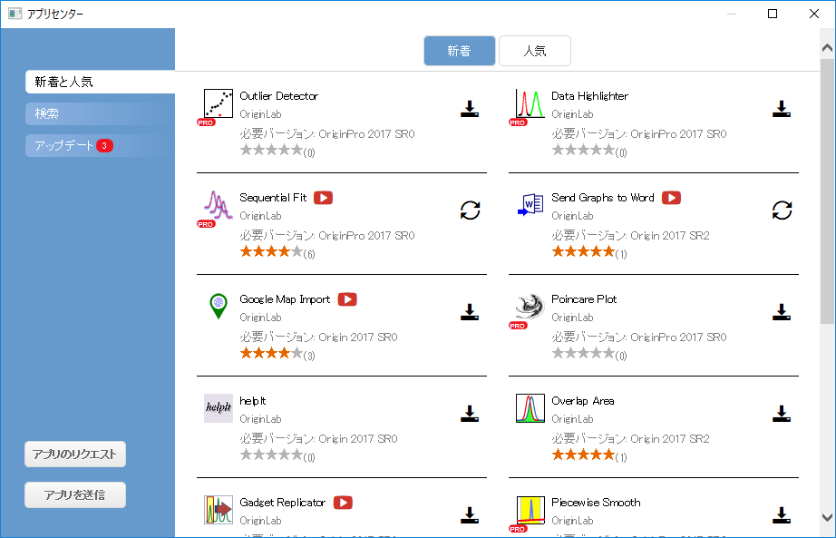Click the Poincare Plot star rating

tap(583, 353)
